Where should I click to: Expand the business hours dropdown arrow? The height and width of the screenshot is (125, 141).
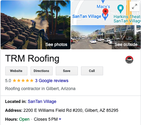(x=60, y=119)
